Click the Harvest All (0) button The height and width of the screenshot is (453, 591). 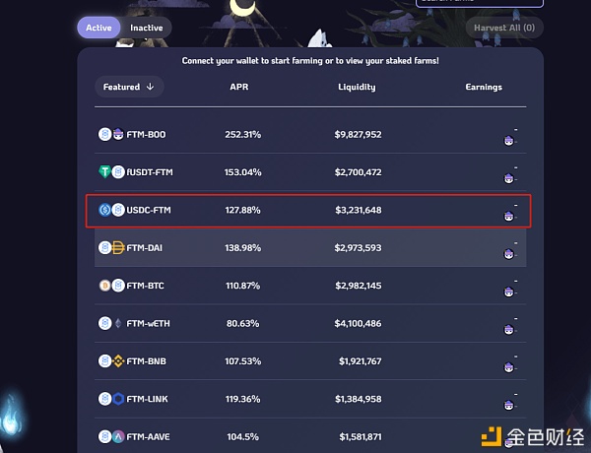[x=504, y=28]
